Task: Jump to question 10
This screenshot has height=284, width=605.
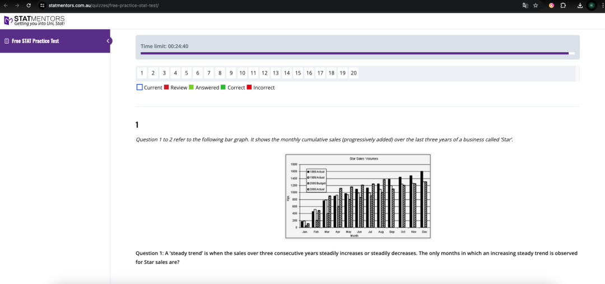Action: (x=242, y=73)
